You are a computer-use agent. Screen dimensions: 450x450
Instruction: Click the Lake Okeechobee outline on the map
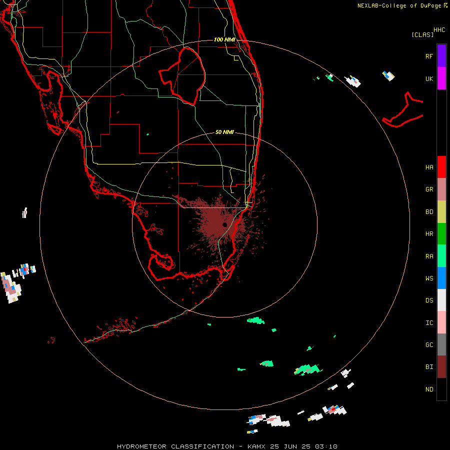point(182,76)
